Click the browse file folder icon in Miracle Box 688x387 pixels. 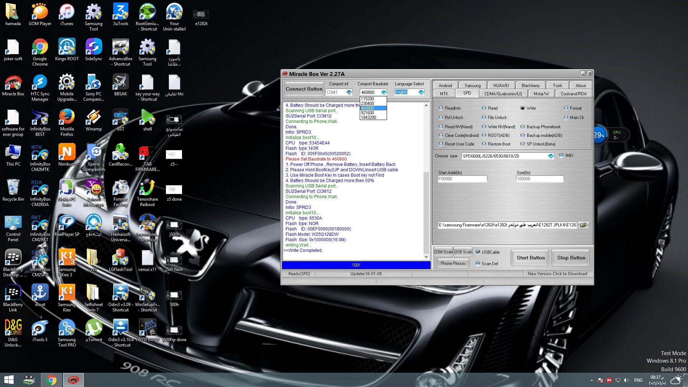(x=583, y=225)
